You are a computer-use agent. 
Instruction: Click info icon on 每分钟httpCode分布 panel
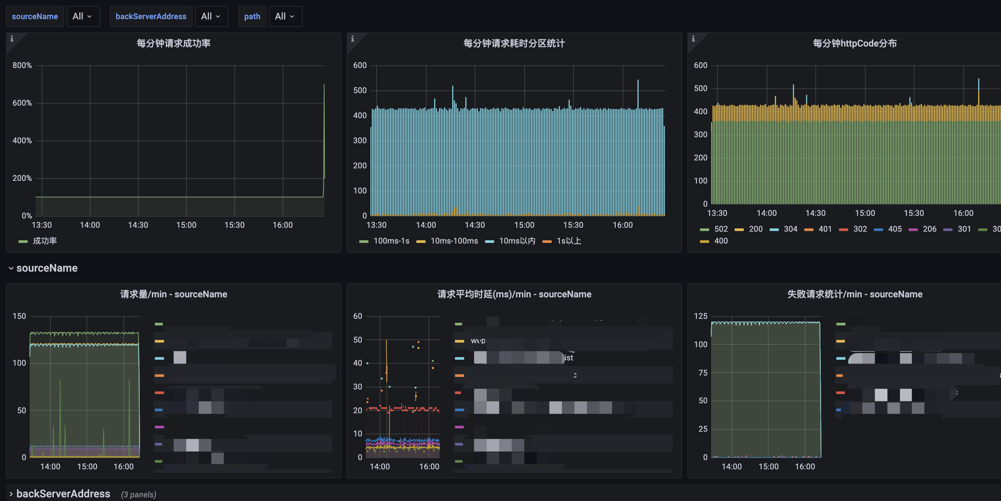point(693,38)
